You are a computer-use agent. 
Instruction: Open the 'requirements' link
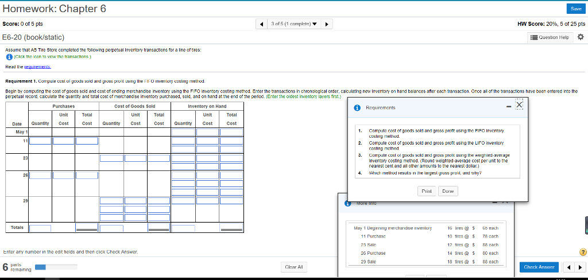coord(38,67)
